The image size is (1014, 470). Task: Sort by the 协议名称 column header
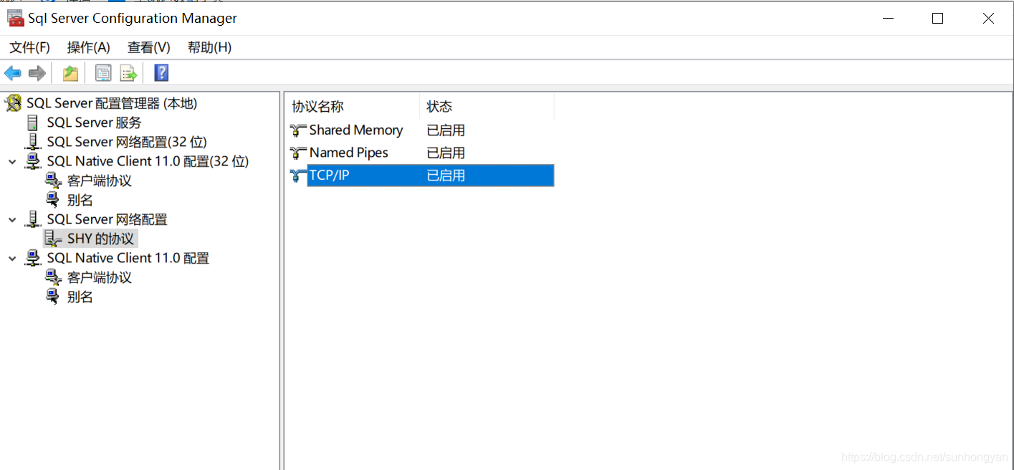point(352,107)
